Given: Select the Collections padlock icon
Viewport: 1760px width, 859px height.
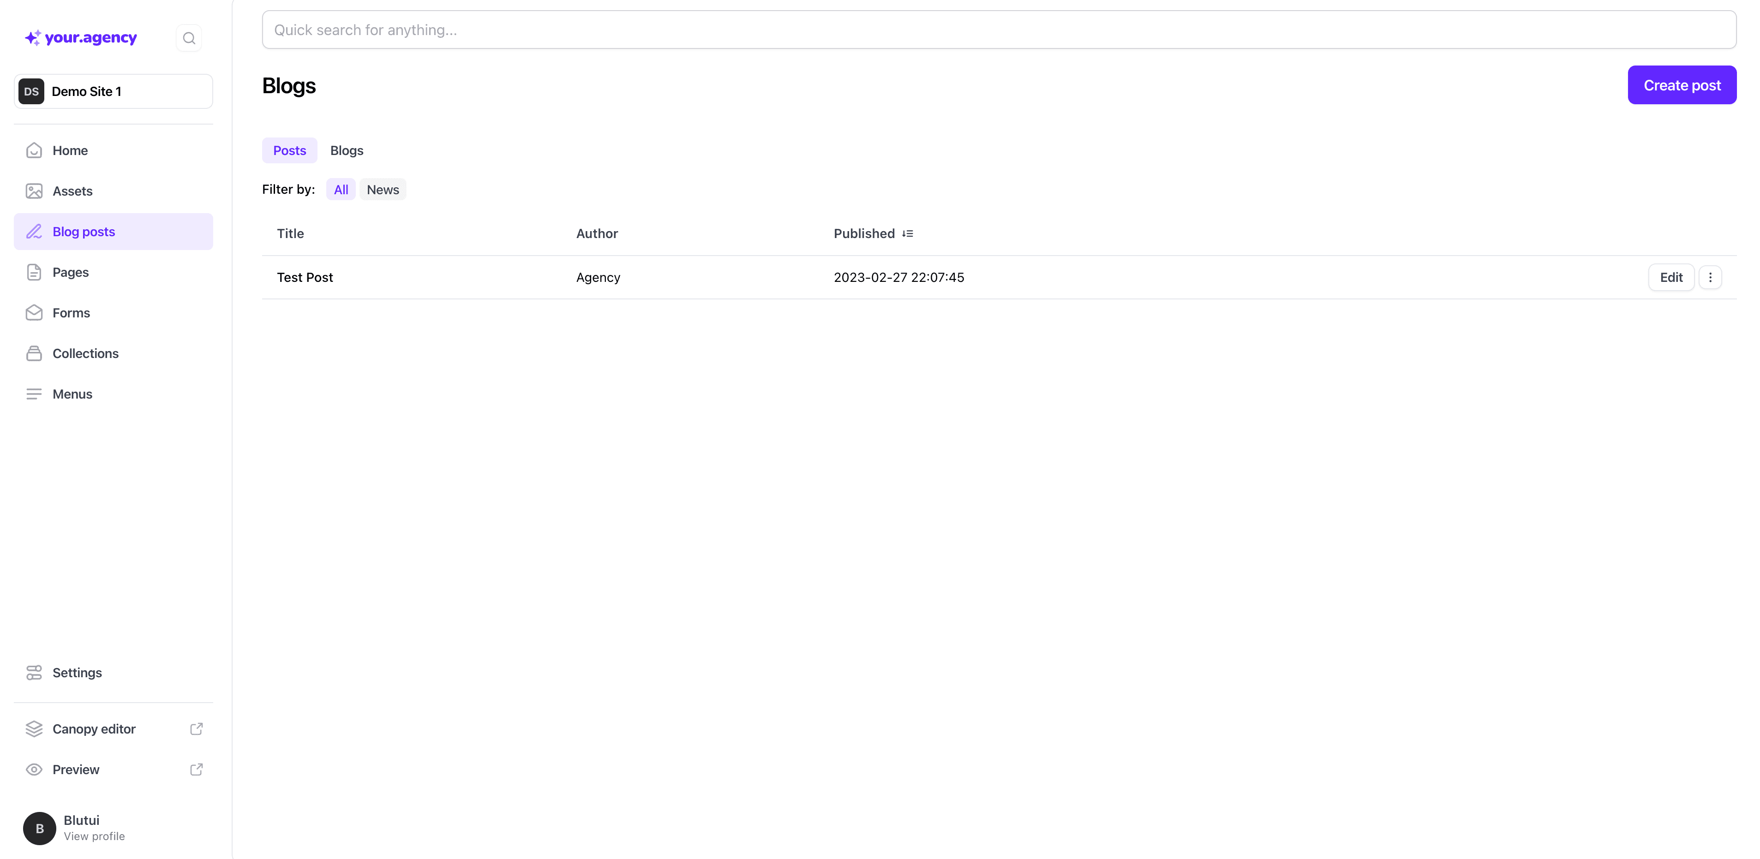Looking at the screenshot, I should [34, 353].
